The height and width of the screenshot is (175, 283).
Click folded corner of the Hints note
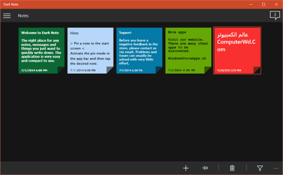(110, 70)
